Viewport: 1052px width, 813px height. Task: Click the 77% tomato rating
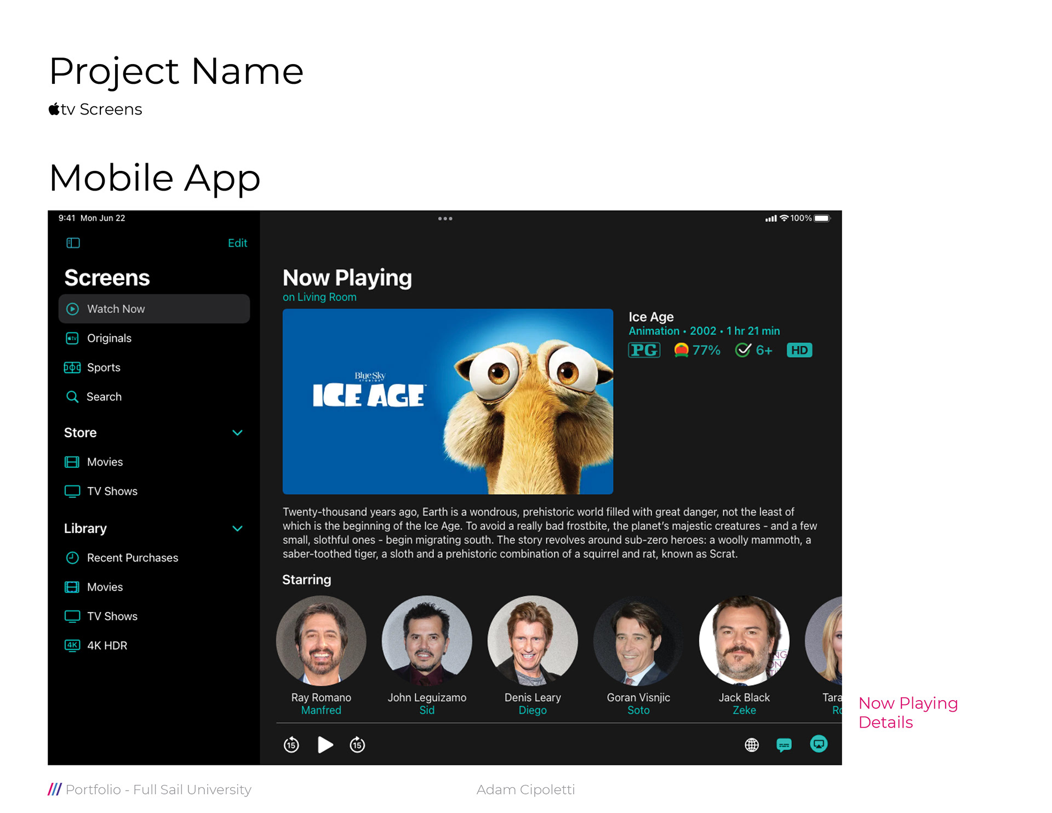click(697, 350)
